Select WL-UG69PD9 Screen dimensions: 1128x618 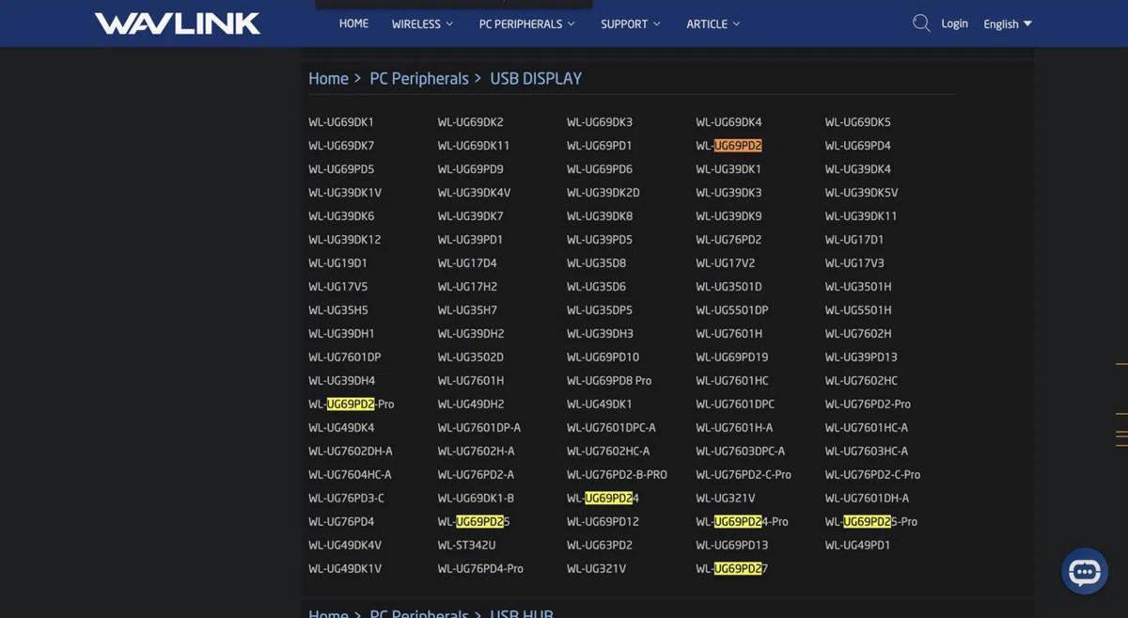(x=470, y=169)
